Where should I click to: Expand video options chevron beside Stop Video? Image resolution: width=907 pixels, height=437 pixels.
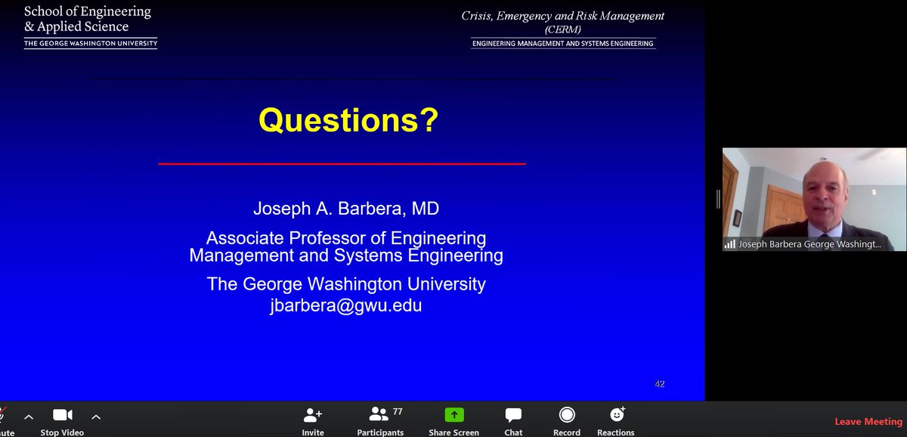pos(96,417)
